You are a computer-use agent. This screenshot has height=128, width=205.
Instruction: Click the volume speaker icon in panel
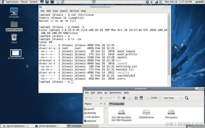tap(152, 2)
